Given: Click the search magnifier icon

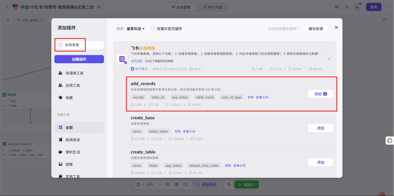Looking at the screenshot, I should tap(61, 45).
